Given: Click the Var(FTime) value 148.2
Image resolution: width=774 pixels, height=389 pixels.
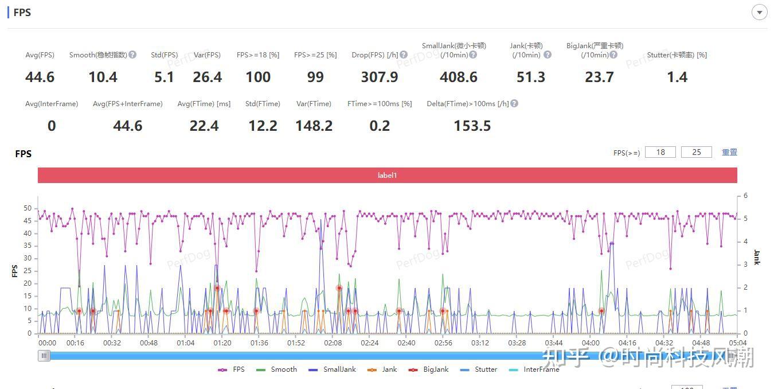Looking at the screenshot, I should (x=314, y=126).
